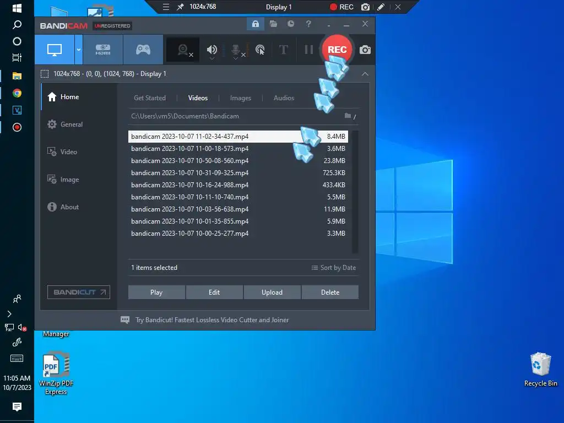Select bandicam 2023-10-07 10-00-25-277.mp4
Screen dimensions: 564x423
[238, 234]
